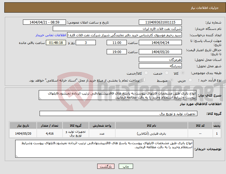Screen dimensions: 226x174
Task: Toggle the اسناد خزانه اسلامی payment checkbox
Action: (x=144, y=80)
